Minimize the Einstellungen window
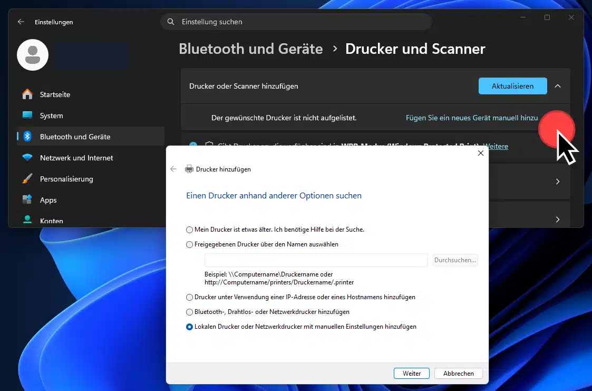Viewport: 592px width, 391px height. (x=523, y=17)
